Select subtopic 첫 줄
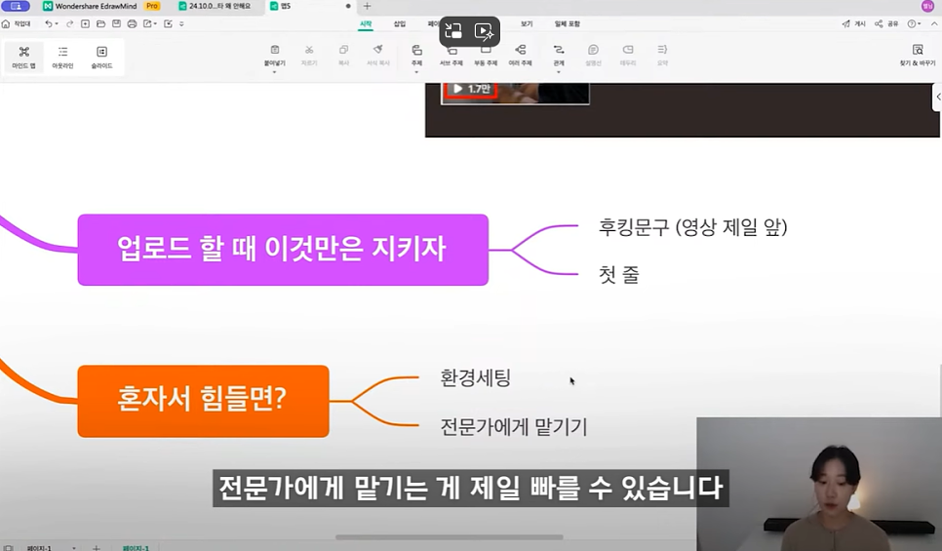The image size is (942, 551). (x=619, y=274)
